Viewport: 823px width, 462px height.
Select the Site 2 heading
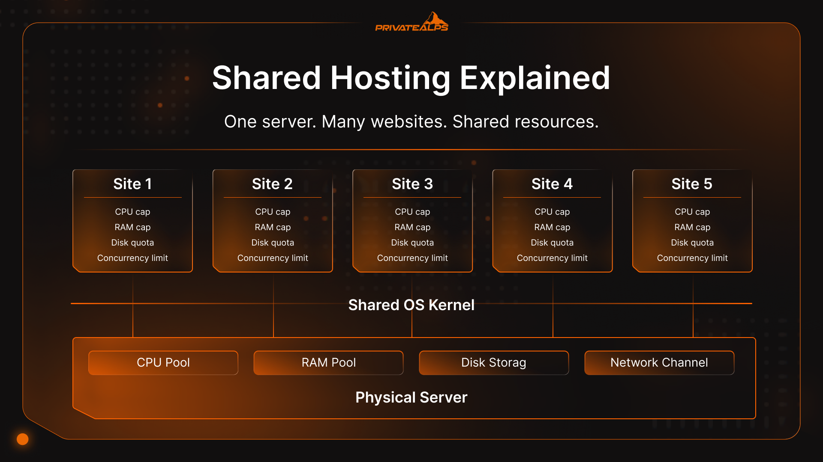coord(272,184)
